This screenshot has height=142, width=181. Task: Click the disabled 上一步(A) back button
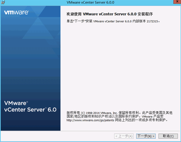[124, 136]
